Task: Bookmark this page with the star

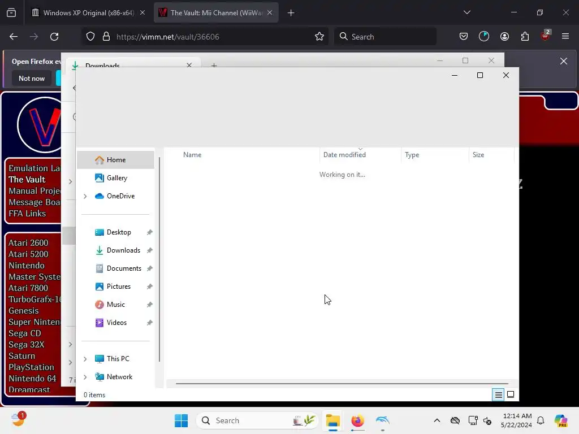Action: pyautogui.click(x=319, y=37)
